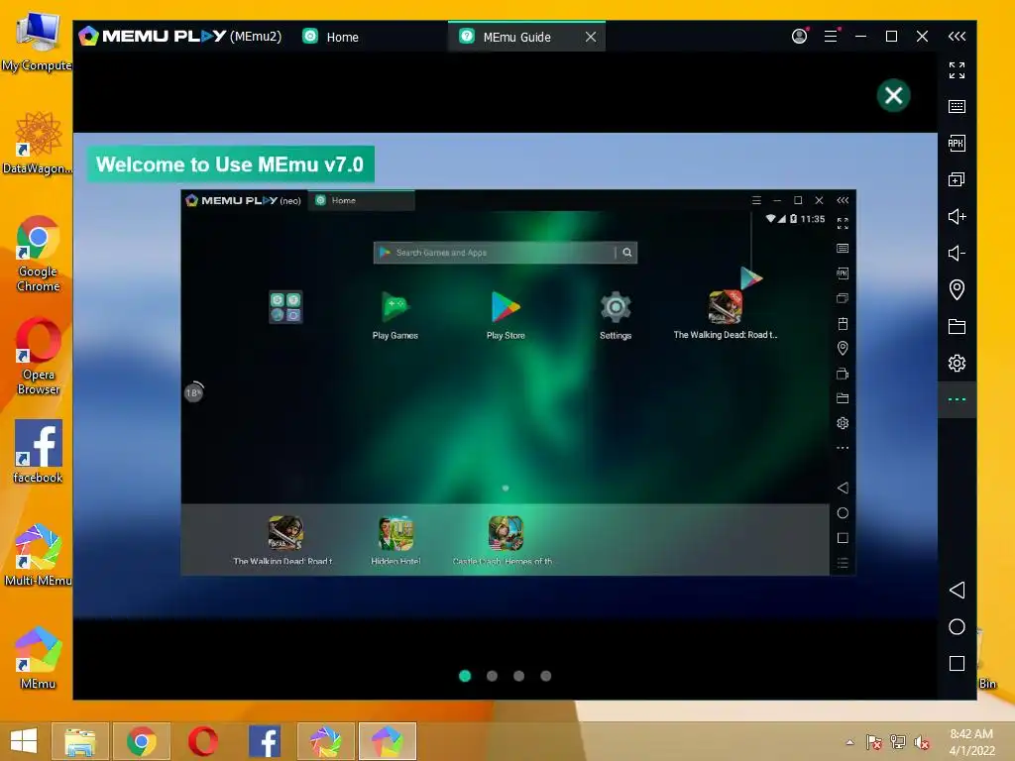Show hidden system tray icons
The width and height of the screenshot is (1015, 761).
[849, 742]
